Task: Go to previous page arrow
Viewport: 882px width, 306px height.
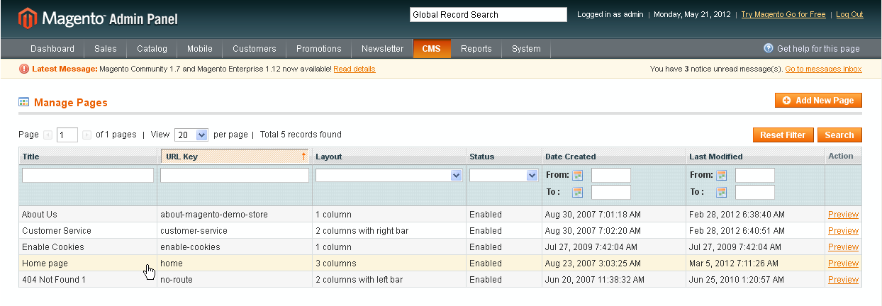Action: [48, 135]
